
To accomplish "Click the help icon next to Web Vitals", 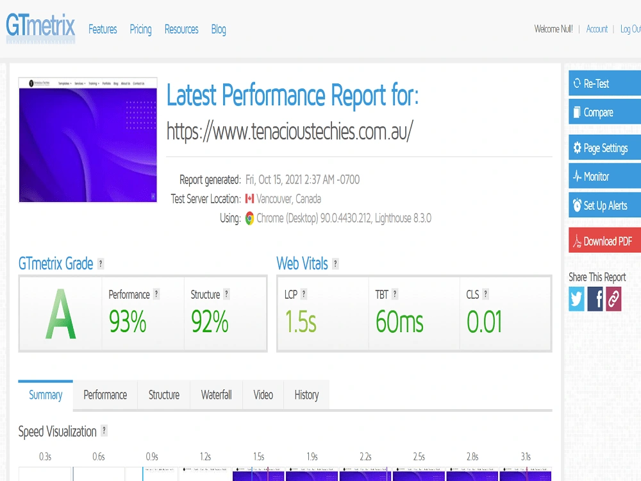I will click(x=335, y=264).
